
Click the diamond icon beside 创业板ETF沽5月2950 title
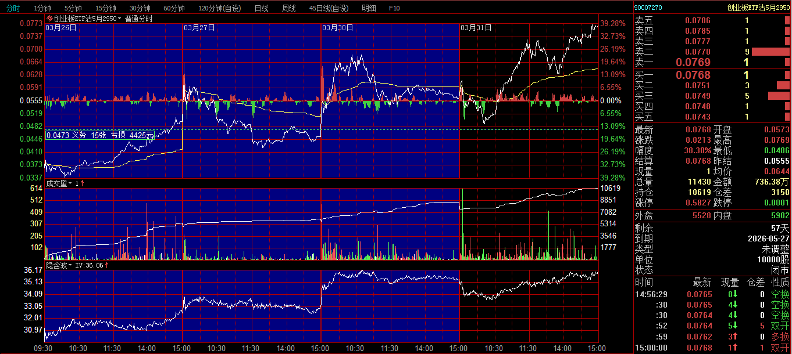49,19
